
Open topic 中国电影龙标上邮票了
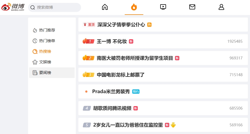coord(120,75)
